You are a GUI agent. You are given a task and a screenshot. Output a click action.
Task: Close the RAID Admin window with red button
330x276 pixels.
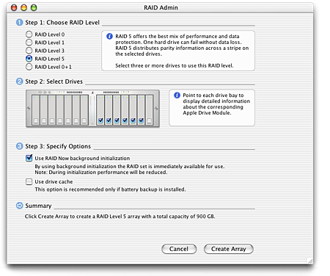tap(14, 7)
